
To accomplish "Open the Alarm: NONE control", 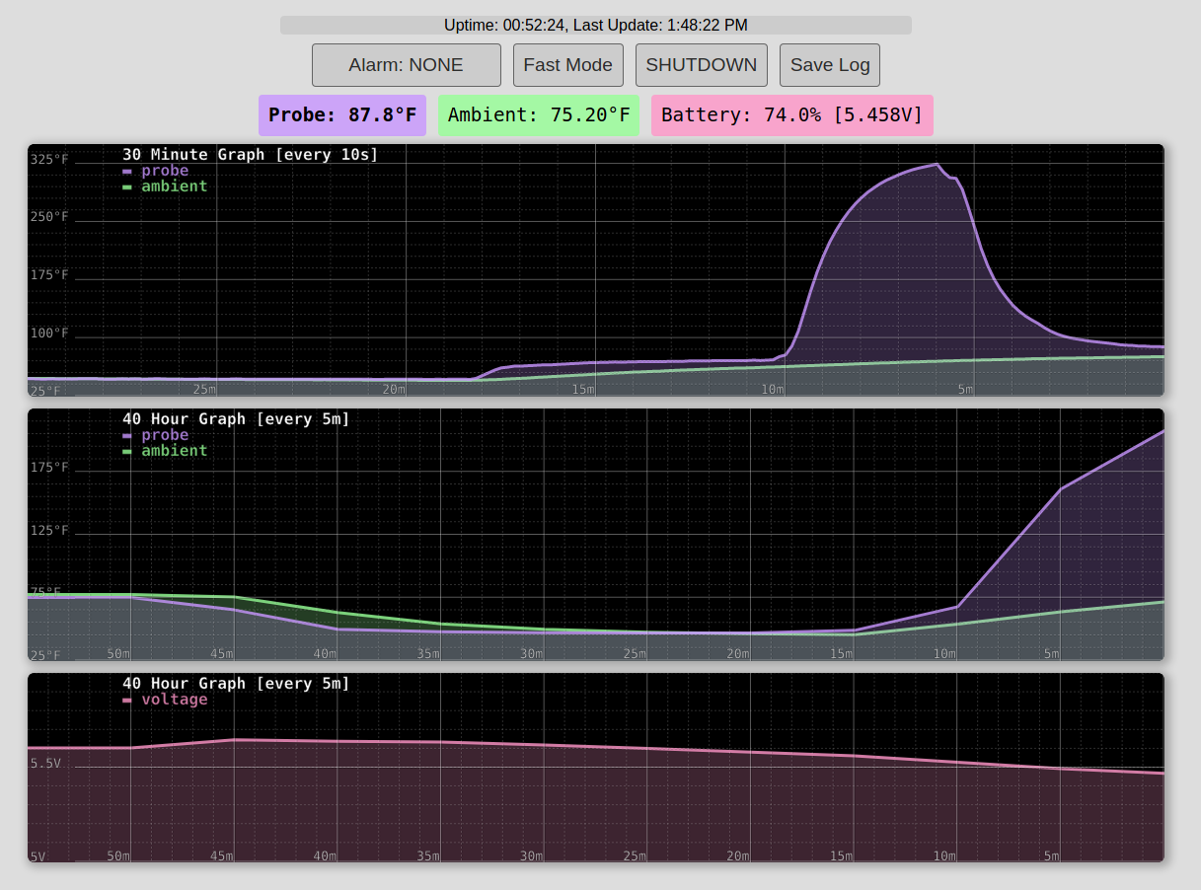I will 406,64.
